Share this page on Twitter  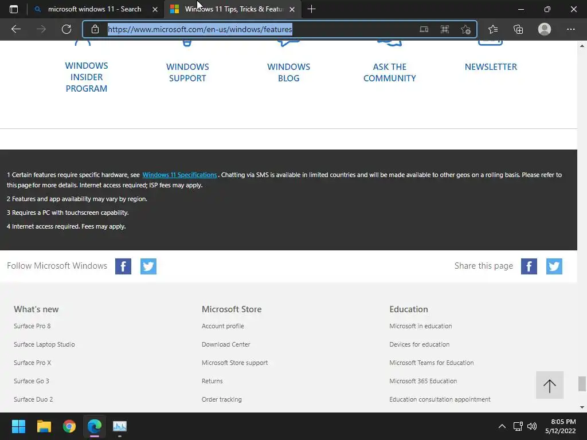tap(554, 266)
